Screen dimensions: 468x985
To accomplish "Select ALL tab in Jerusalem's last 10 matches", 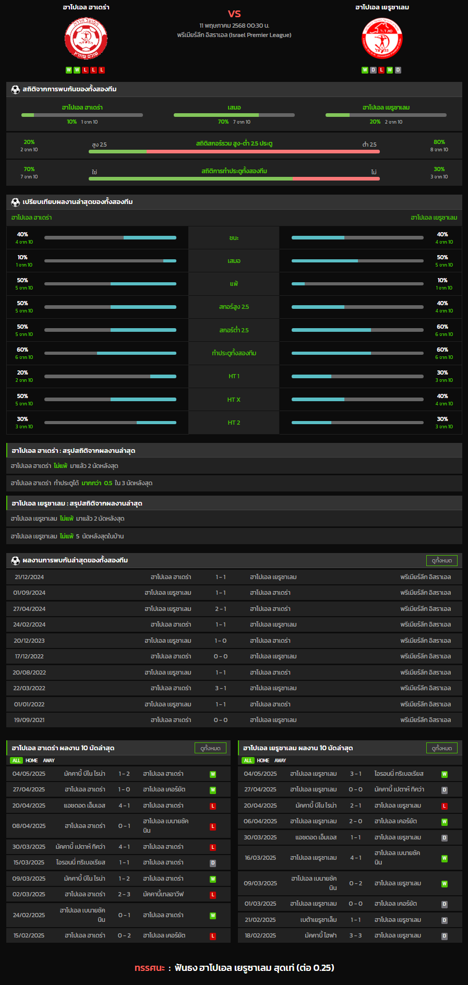I will (x=248, y=761).
